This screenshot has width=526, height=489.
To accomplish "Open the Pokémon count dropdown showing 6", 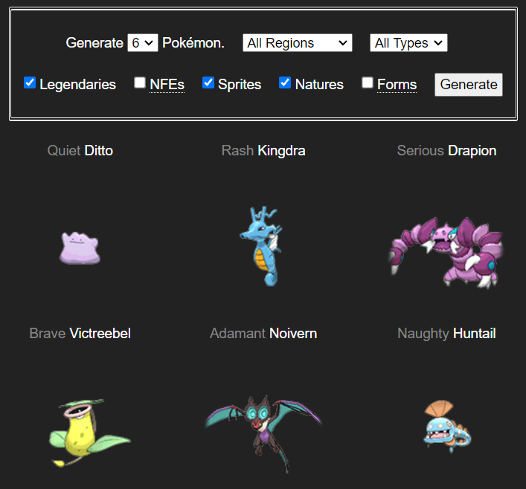I will (143, 43).
